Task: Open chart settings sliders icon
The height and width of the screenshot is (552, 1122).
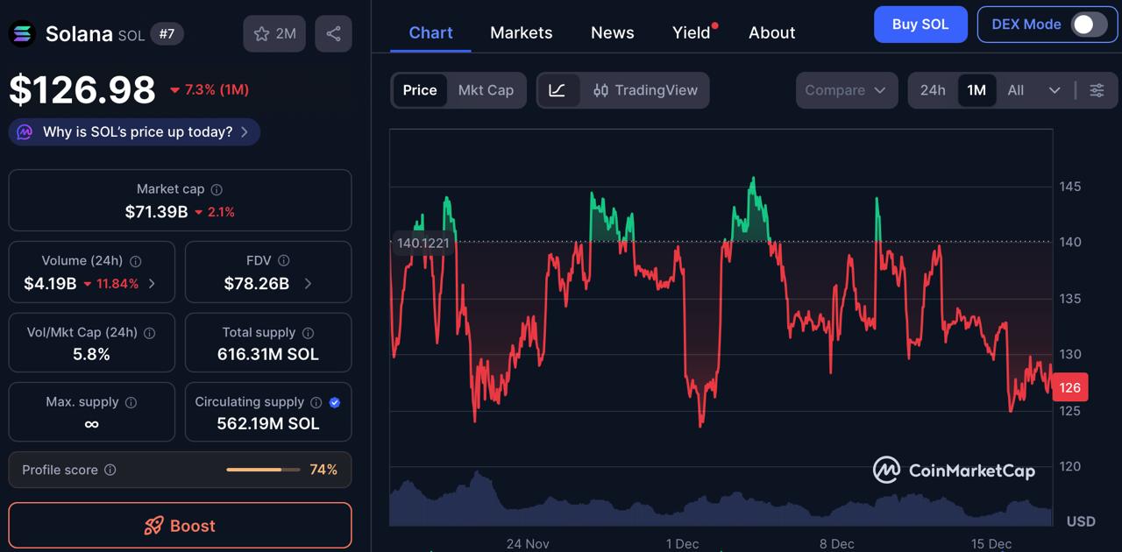Action: tap(1096, 90)
